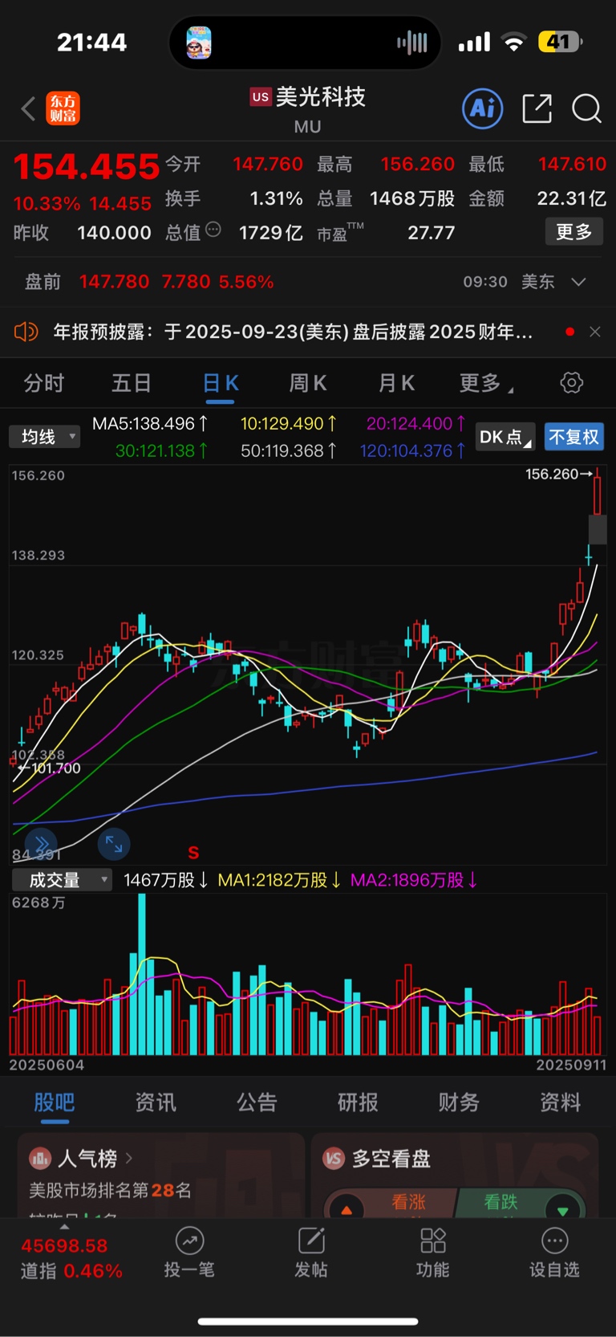
Task: Tap the 道指 45698.58 index ticker
Action: (71, 1258)
